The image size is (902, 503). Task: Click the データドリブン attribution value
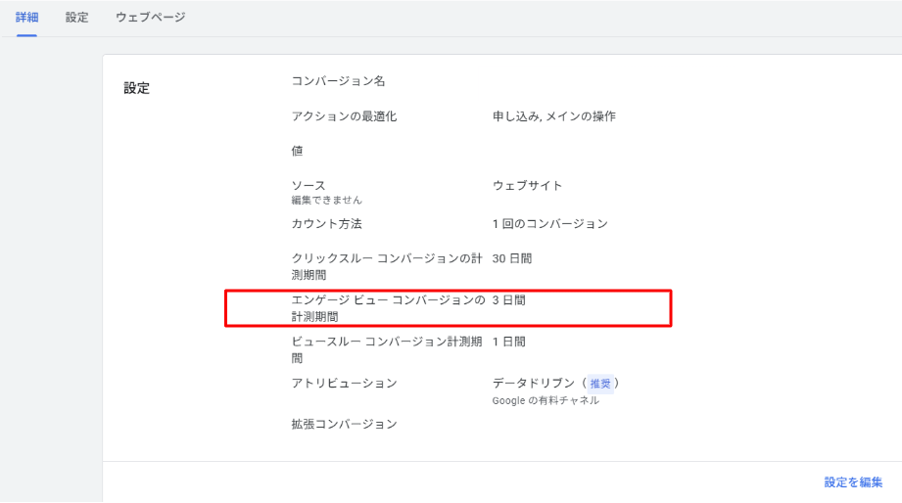536,384
